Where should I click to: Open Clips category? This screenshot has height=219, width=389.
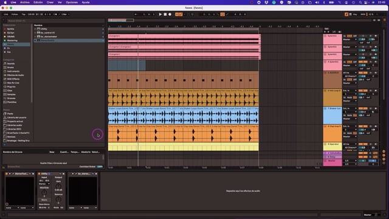click(x=10, y=91)
